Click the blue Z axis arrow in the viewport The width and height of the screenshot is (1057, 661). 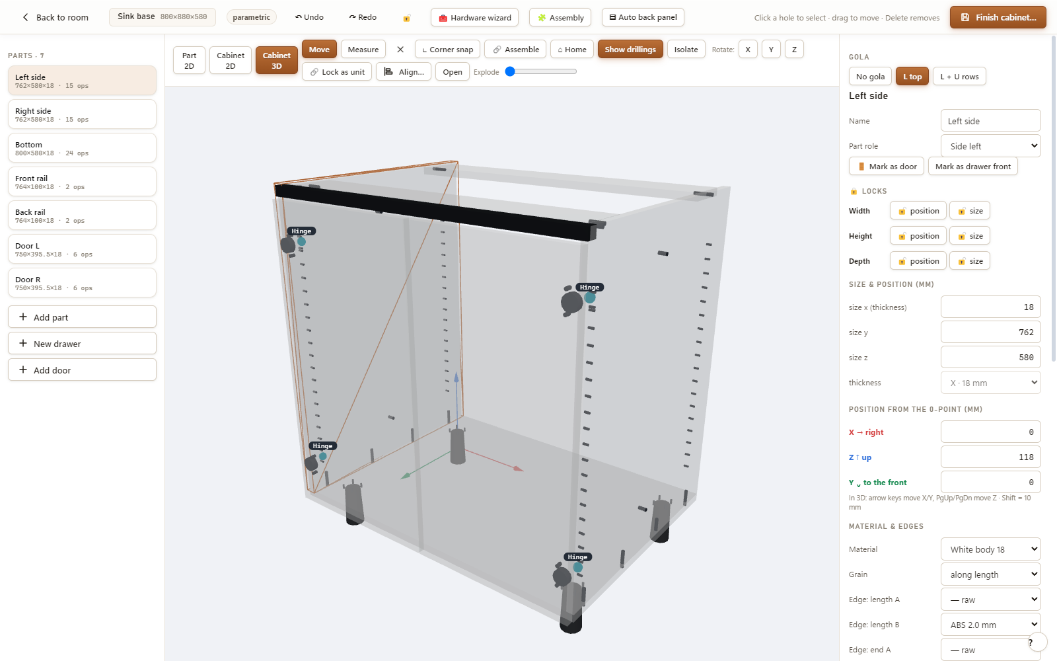point(456,378)
